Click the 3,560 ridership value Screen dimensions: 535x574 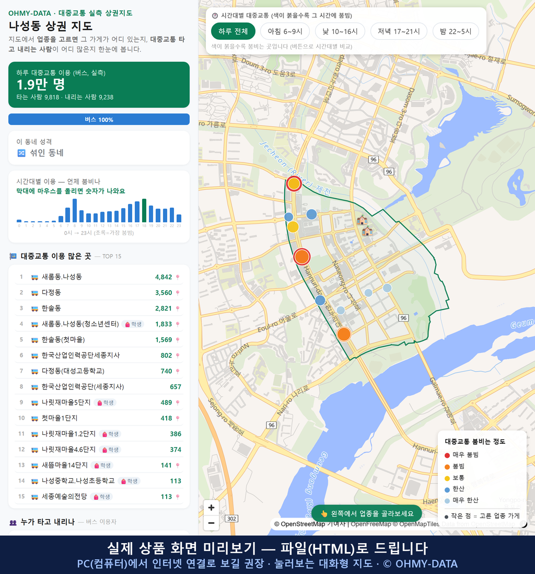(x=164, y=293)
